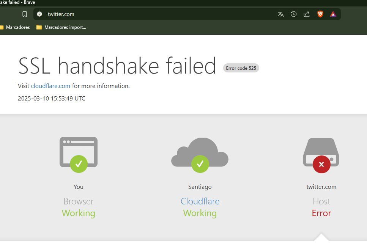Follow the cloudflare.com link

[50, 86]
